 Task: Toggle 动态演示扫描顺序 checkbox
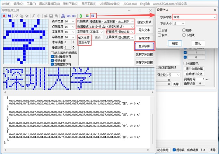[53, 53]
